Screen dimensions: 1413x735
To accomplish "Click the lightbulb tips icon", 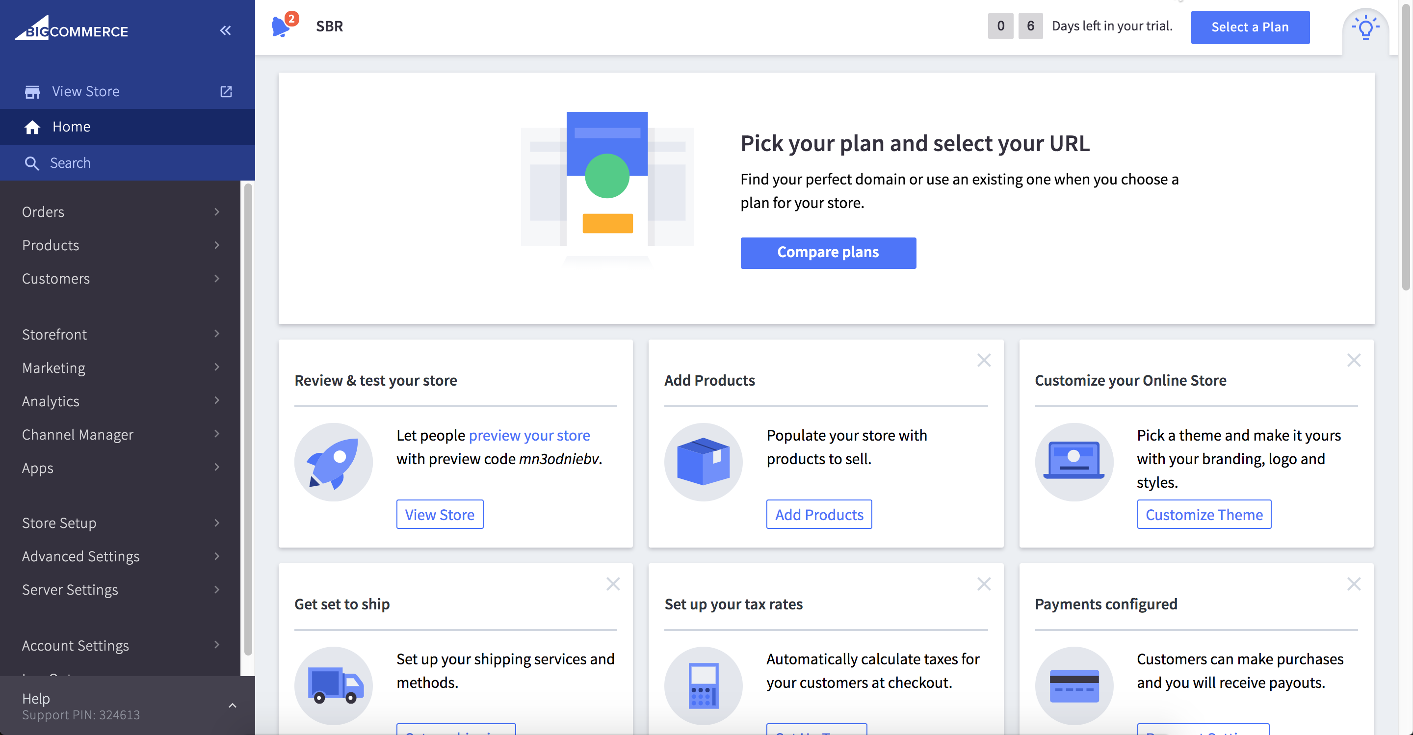I will point(1365,27).
